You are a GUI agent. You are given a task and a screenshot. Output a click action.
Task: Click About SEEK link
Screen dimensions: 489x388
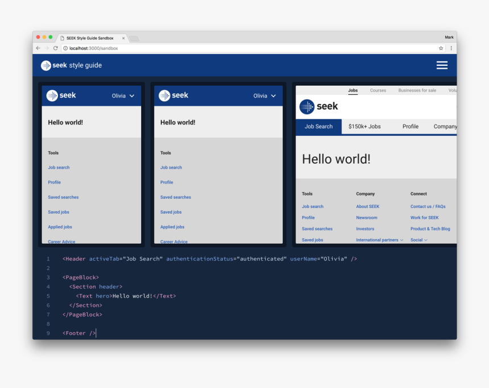[368, 206]
